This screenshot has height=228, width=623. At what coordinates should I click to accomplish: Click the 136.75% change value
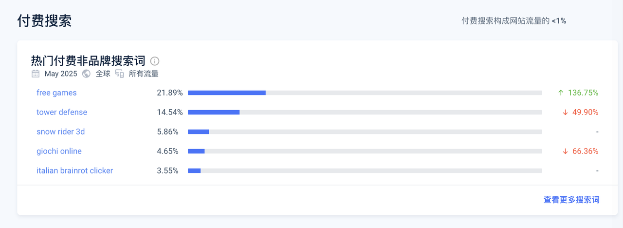click(x=583, y=93)
